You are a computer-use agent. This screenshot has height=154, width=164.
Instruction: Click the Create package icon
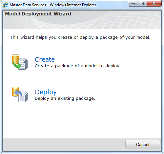pyautogui.click(x=20, y=62)
